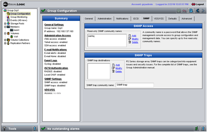This screenshot has width=207, height=132.
Task: Click the refresh data icon
Action: (x=191, y=11)
